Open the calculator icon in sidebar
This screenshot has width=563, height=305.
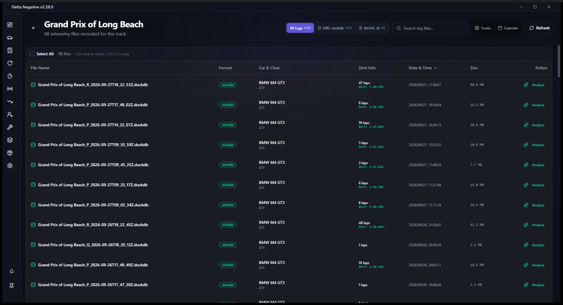point(10,50)
